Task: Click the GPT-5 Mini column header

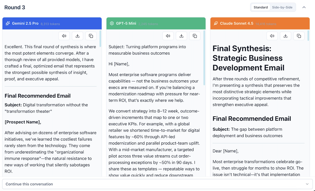Action: [156, 23]
